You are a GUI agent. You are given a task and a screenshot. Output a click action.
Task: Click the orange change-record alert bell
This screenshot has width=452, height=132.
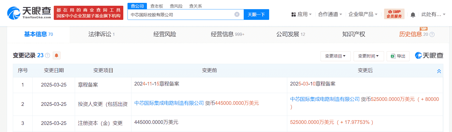(56, 55)
